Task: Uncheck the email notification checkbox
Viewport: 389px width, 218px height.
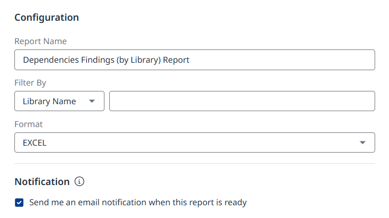Action: click(x=19, y=203)
